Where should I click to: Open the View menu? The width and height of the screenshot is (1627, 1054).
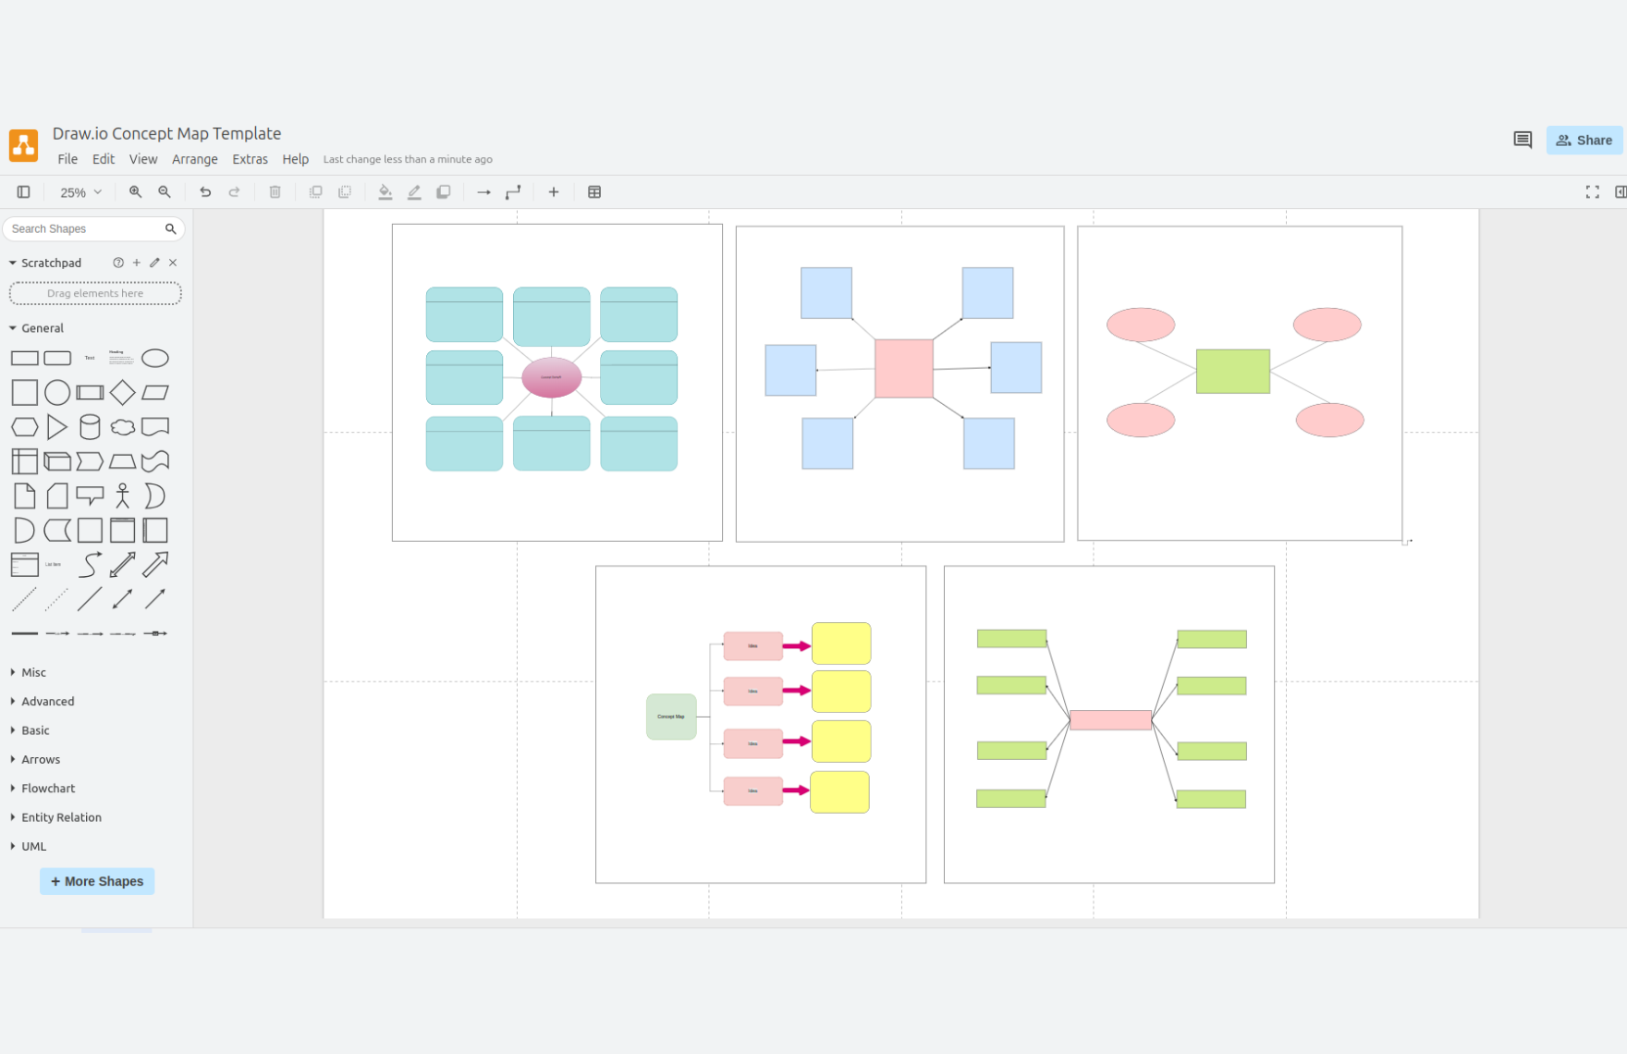click(x=143, y=159)
